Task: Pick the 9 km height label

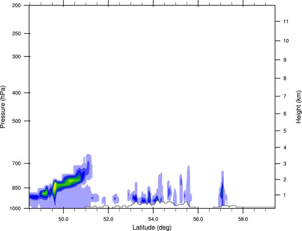Action: pos(285,60)
